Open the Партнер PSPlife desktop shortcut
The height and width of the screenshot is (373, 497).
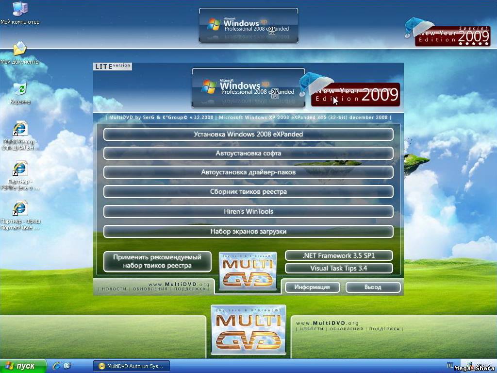(x=20, y=175)
